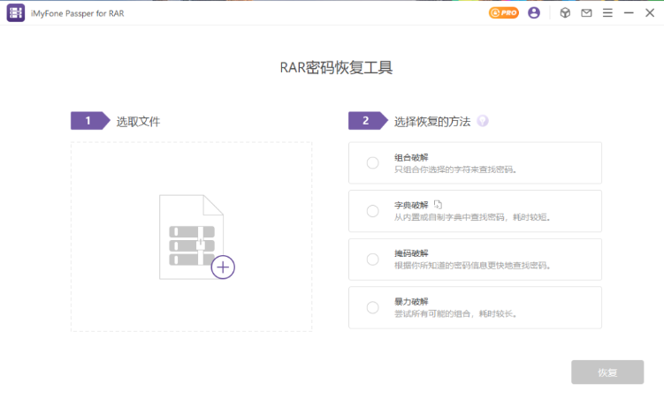Click the 3D cube icon in title bar

pyautogui.click(x=565, y=13)
